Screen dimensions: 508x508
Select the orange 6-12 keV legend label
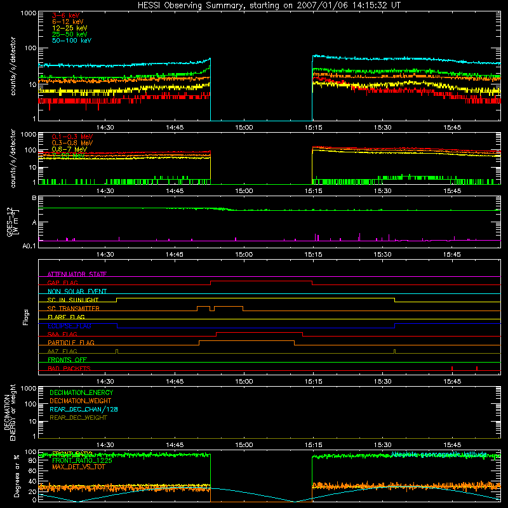[x=68, y=22]
